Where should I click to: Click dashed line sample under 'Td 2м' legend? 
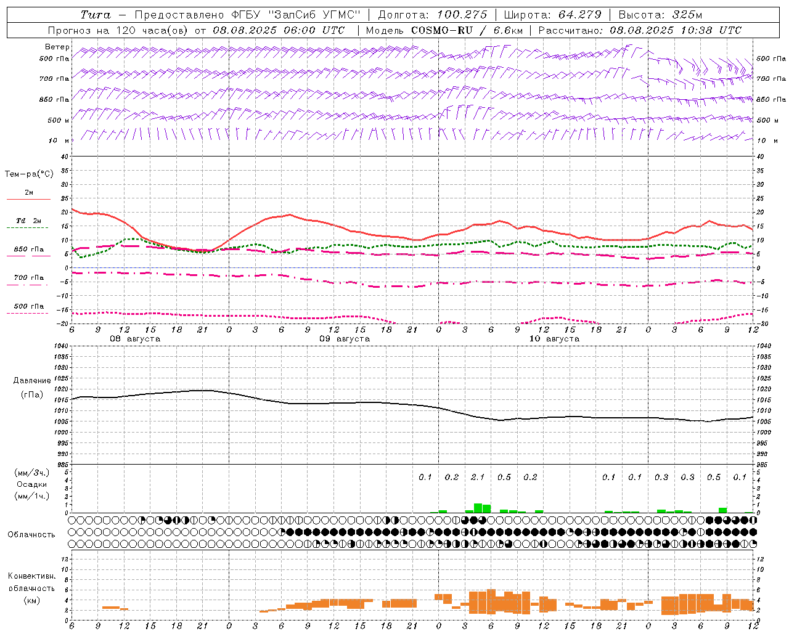point(27,227)
